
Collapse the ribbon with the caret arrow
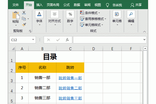(144, 32)
